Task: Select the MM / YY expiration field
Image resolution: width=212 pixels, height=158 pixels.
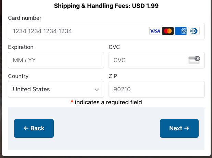Action: pyautogui.click(x=56, y=60)
